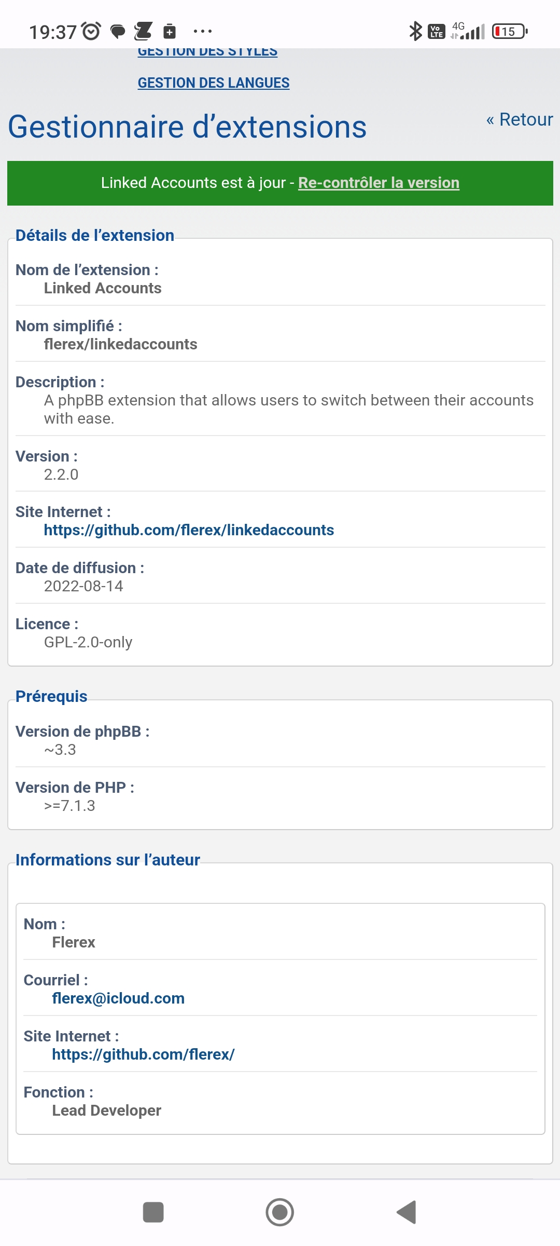Tap the Android recent apps square
This screenshot has height=1246, width=560.
pyautogui.click(x=153, y=1212)
